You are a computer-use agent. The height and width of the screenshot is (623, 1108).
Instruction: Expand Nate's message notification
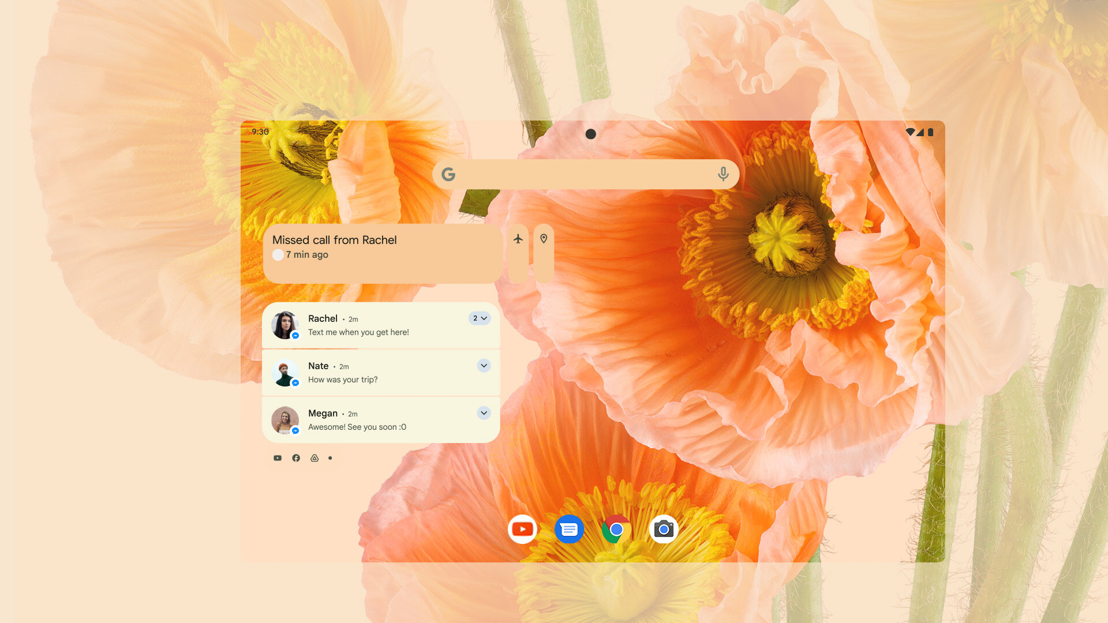pos(484,365)
